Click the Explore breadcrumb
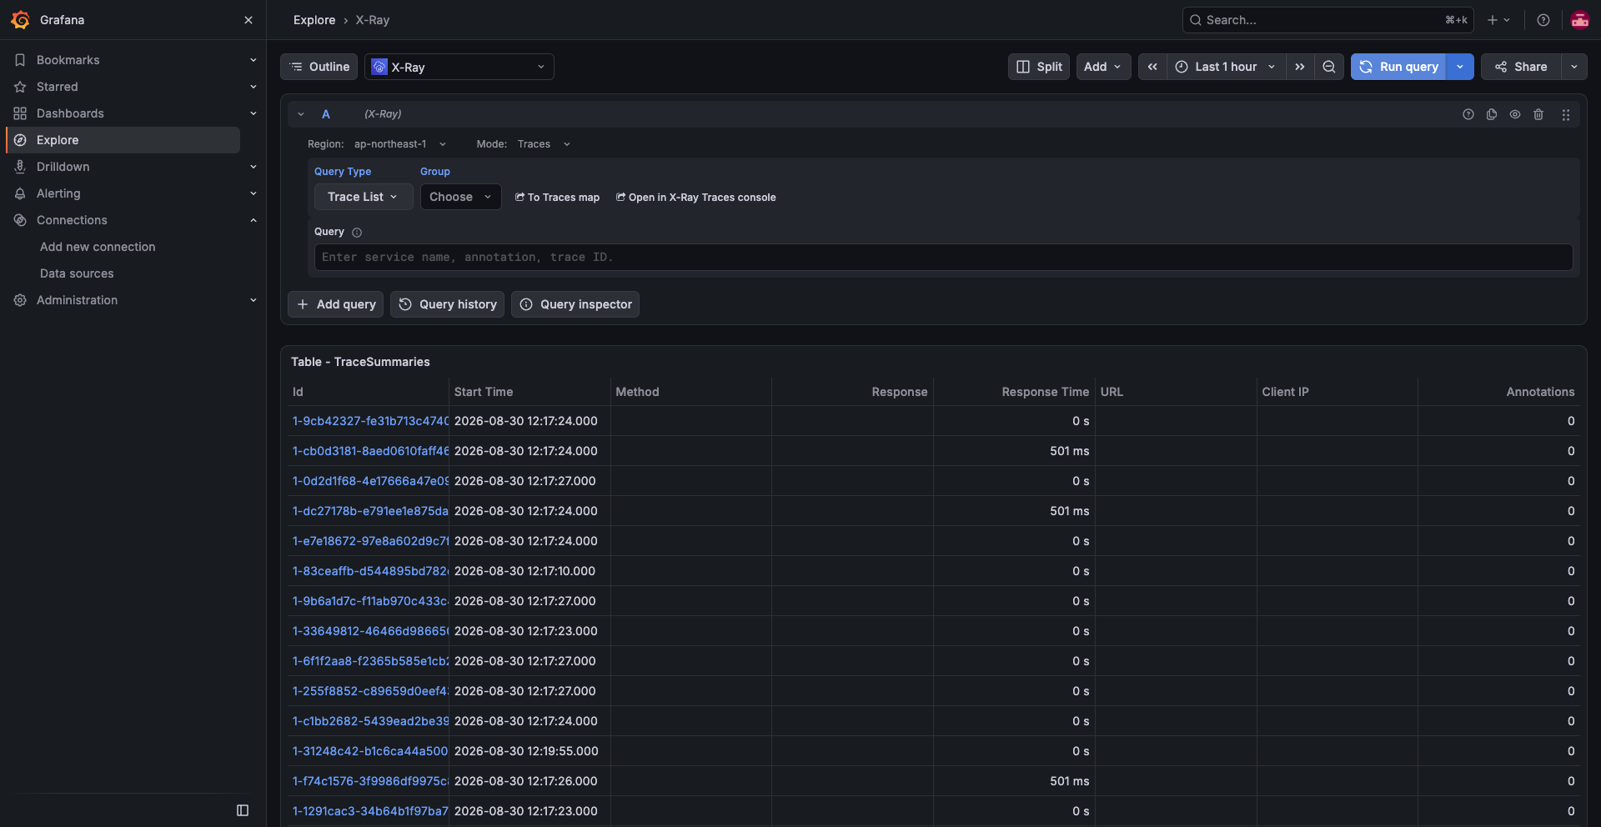Image resolution: width=1601 pixels, height=827 pixels. [314, 20]
